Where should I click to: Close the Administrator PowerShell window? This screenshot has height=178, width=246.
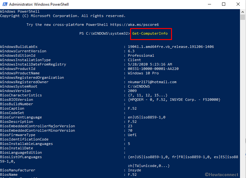click(x=238, y=4)
